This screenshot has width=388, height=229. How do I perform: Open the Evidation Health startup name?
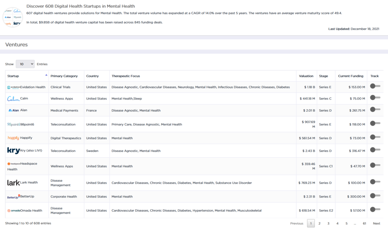pos(33,87)
